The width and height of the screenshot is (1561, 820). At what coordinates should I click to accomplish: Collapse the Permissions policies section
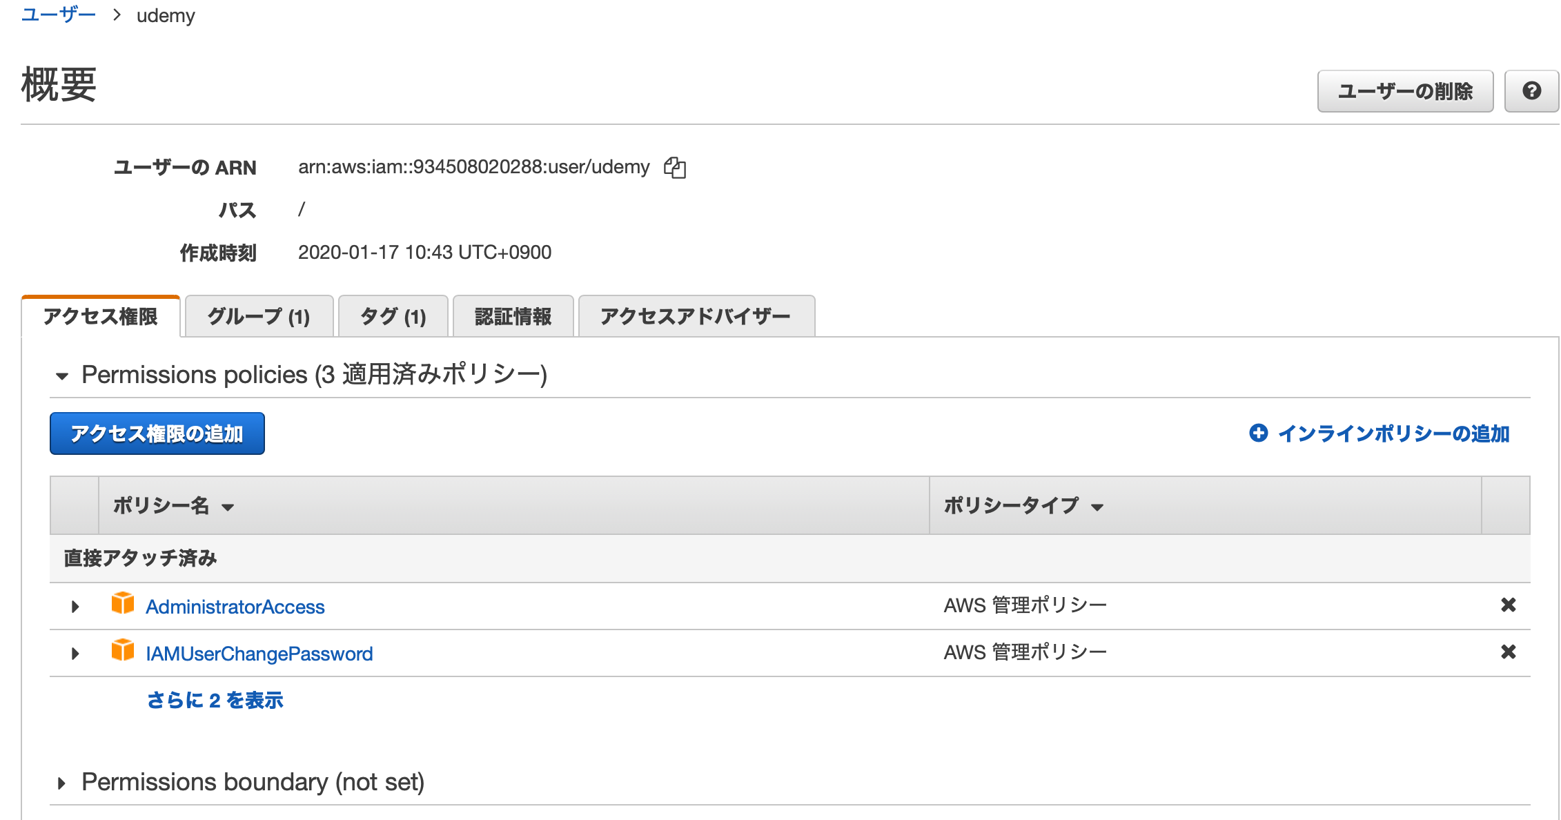point(63,375)
